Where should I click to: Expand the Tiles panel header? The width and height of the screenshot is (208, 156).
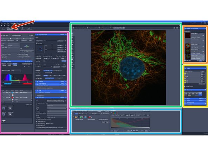point(51,90)
